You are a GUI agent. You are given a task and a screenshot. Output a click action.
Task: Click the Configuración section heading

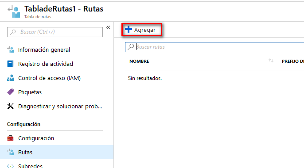(x=23, y=124)
